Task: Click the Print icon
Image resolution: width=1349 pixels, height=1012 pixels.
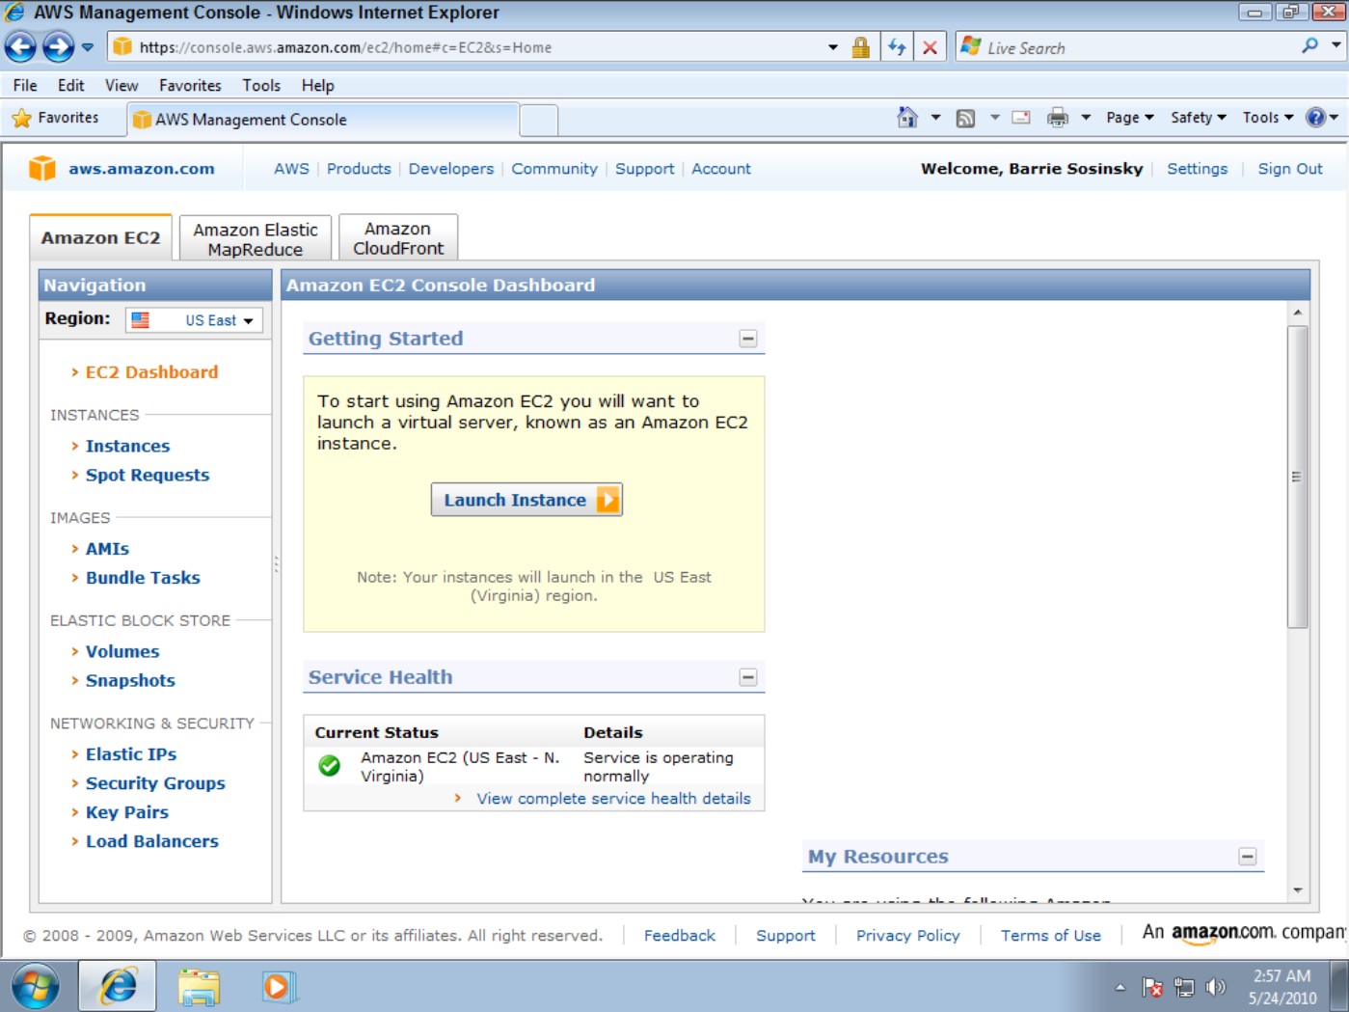Action: [x=1058, y=118]
